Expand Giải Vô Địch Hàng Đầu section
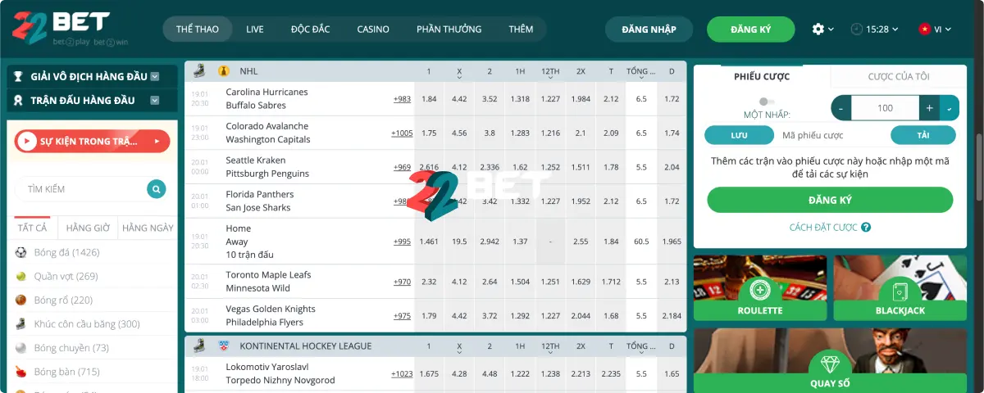 click(x=154, y=77)
